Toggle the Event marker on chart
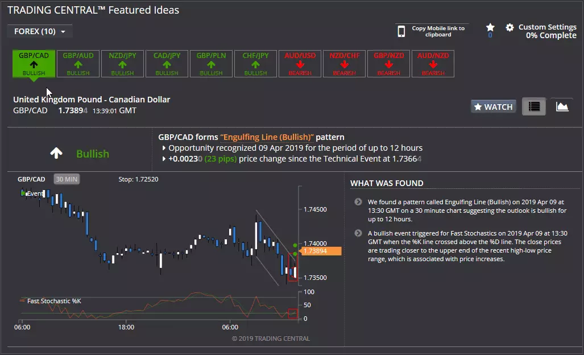Screen dimensions: 584x355 (33, 193)
